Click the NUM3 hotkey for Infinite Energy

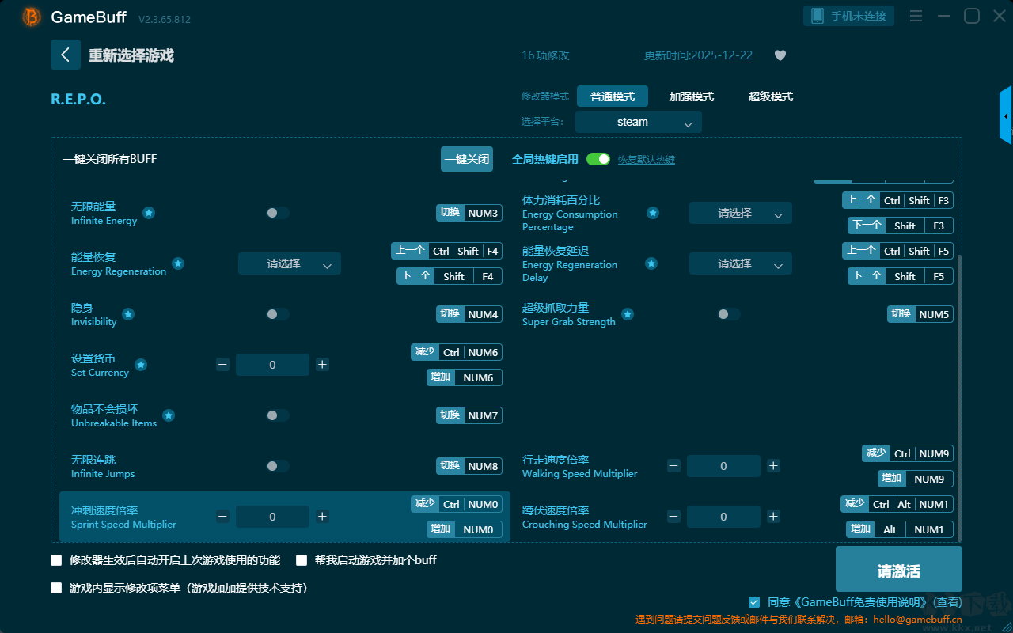tap(469, 213)
